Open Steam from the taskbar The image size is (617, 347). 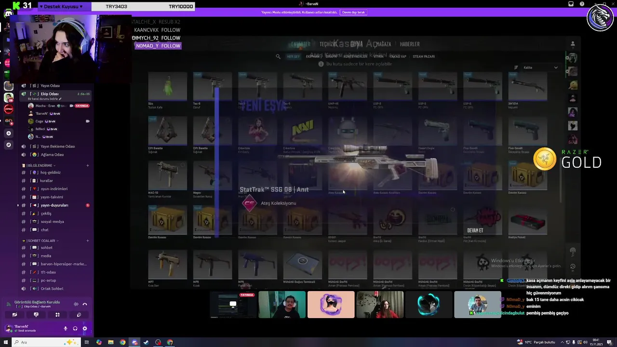tap(147, 342)
